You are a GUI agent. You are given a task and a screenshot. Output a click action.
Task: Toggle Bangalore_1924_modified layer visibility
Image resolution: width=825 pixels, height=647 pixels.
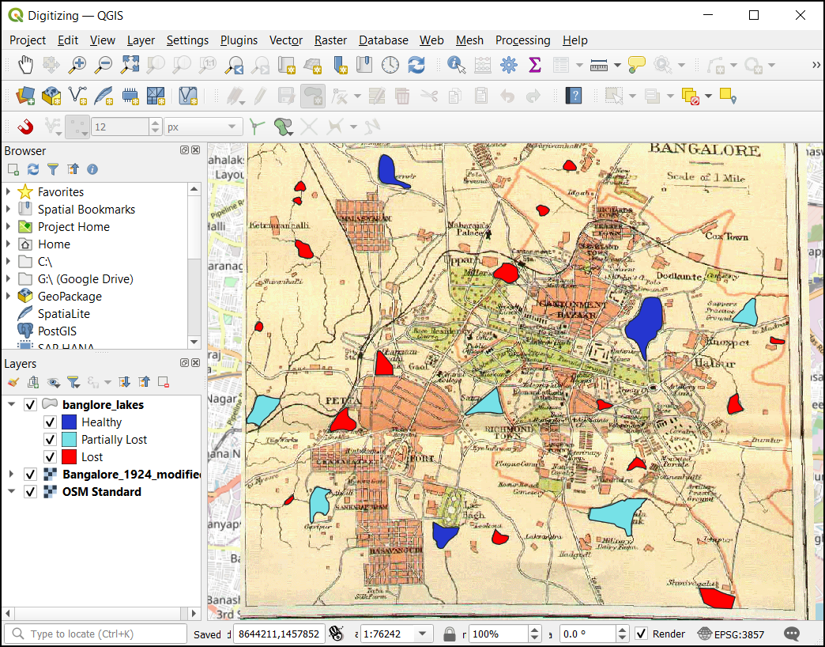tap(31, 475)
